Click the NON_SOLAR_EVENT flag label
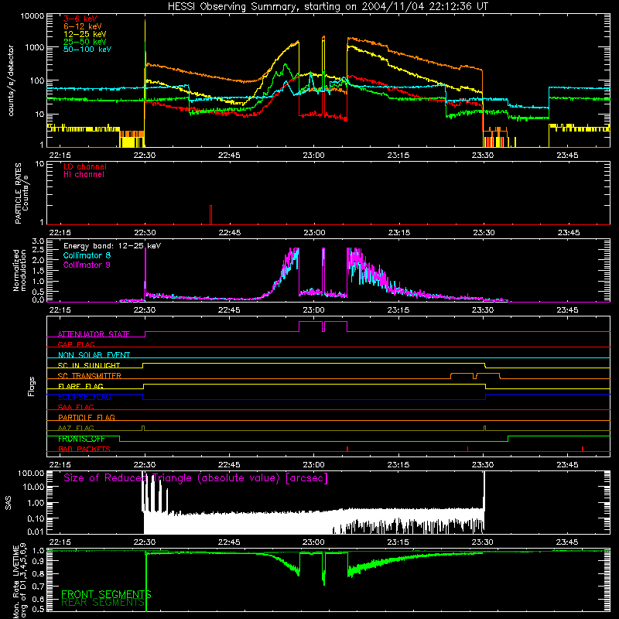This screenshot has width=619, height=619. pos(94,355)
